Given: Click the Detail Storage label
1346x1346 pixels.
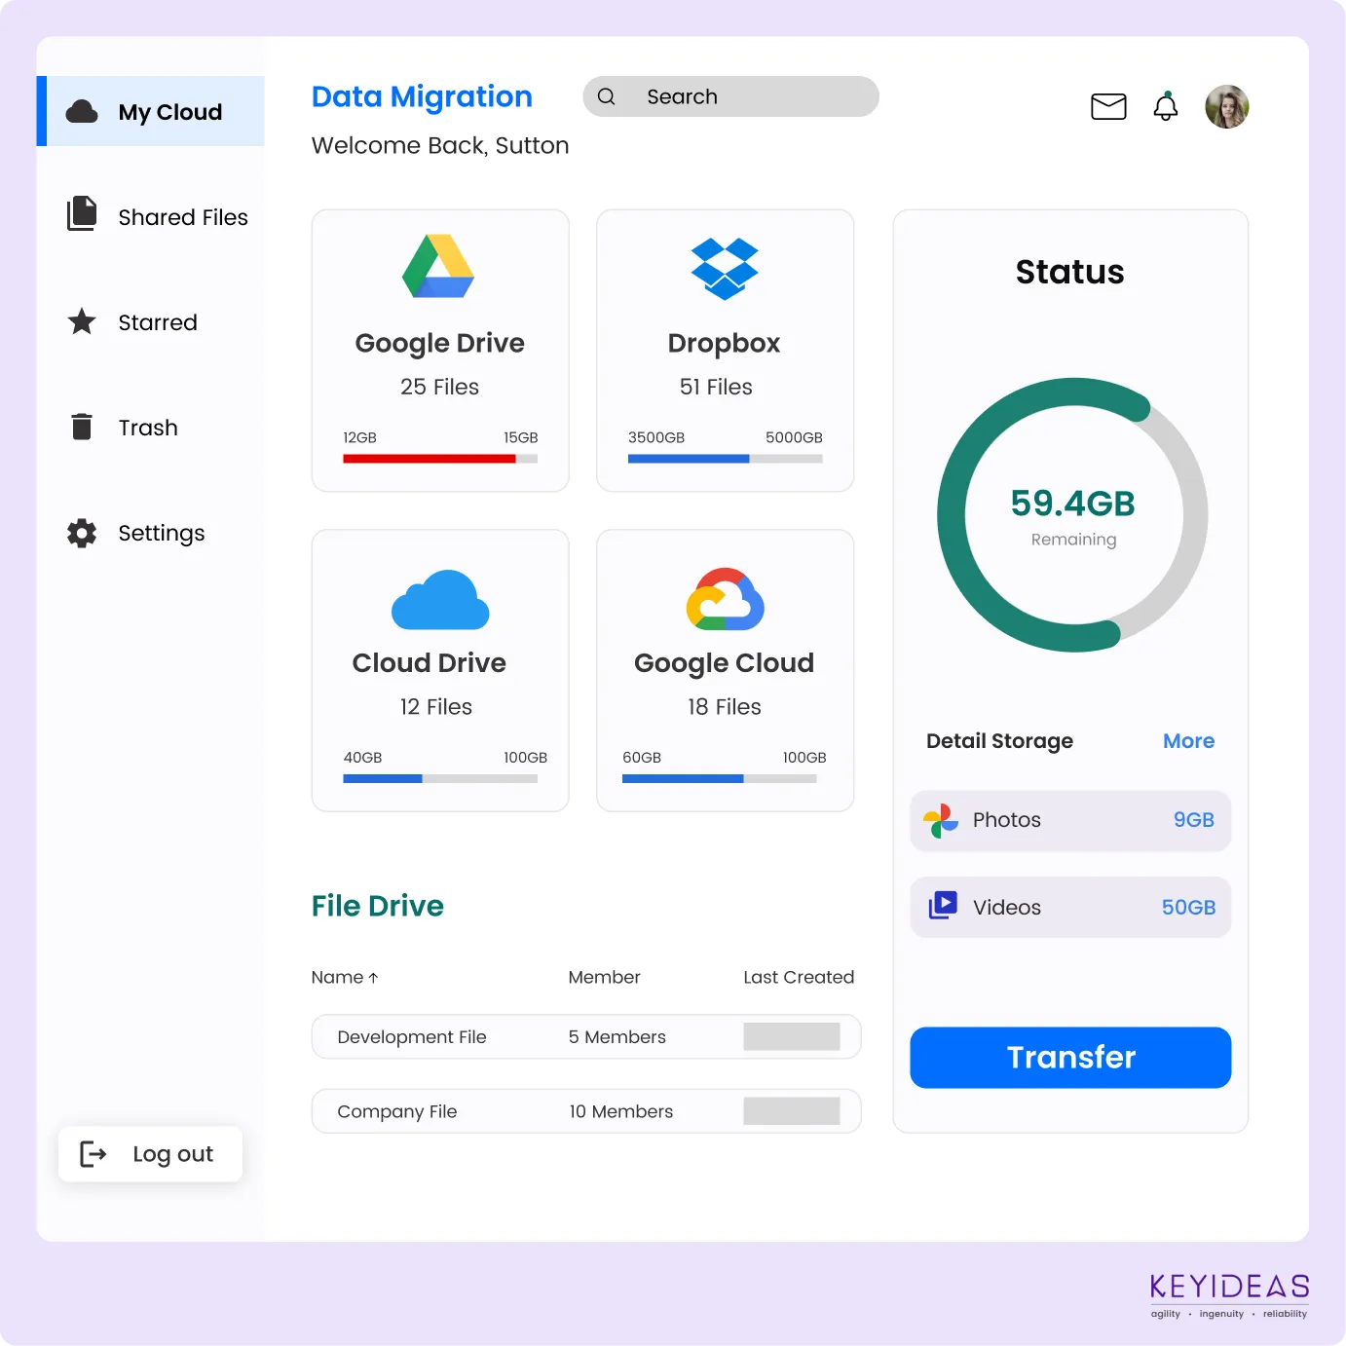Looking at the screenshot, I should tap(1000, 741).
